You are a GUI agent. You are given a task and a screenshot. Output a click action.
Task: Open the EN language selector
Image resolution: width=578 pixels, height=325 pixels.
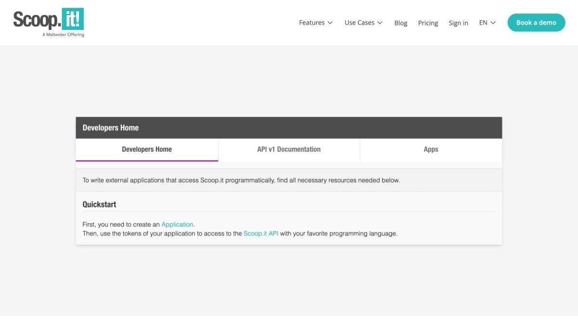(x=487, y=23)
